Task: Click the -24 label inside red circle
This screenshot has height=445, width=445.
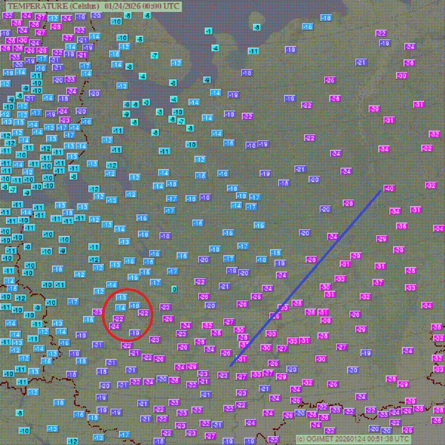Action: point(115,326)
